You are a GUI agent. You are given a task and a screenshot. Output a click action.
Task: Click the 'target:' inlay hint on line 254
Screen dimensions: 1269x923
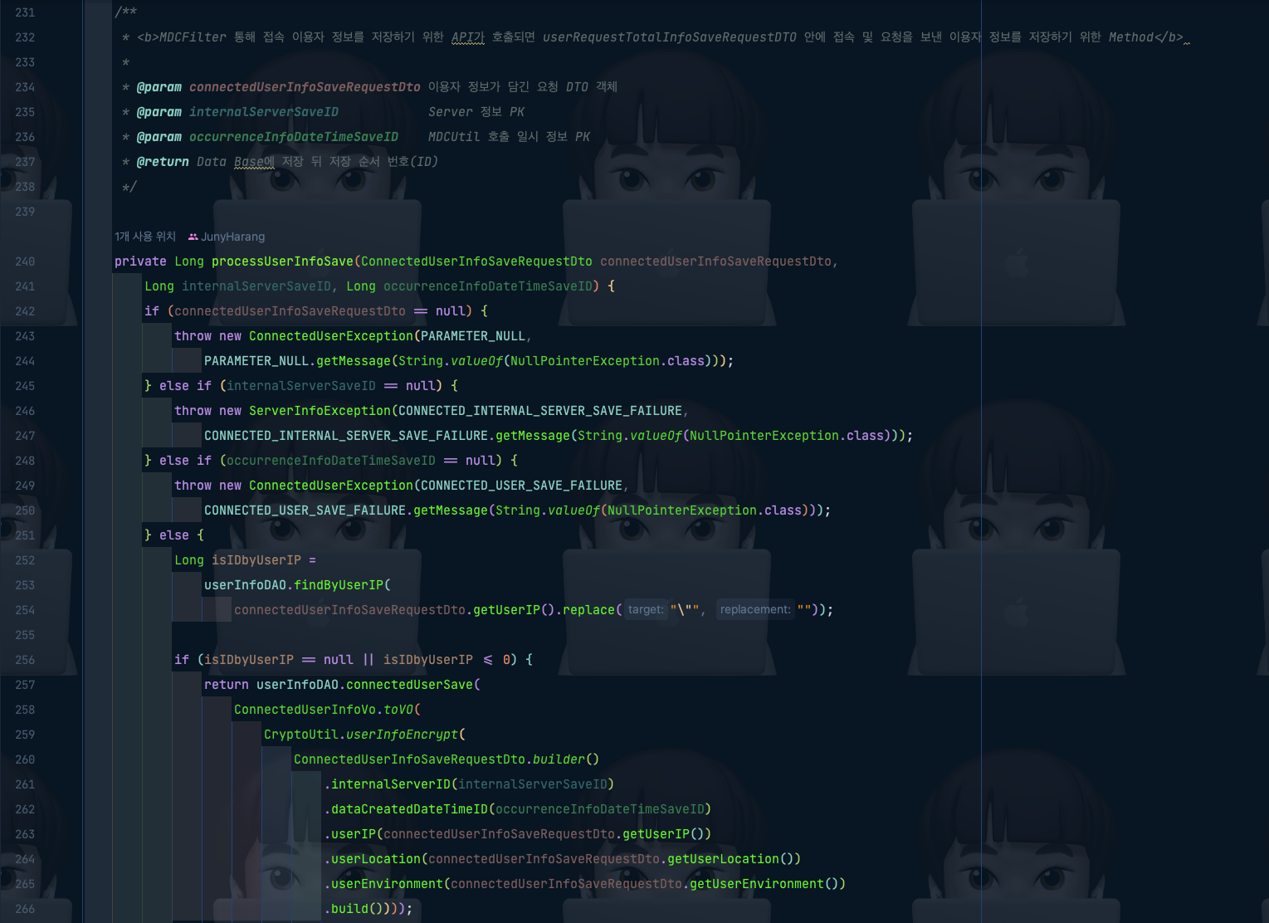[x=646, y=610]
